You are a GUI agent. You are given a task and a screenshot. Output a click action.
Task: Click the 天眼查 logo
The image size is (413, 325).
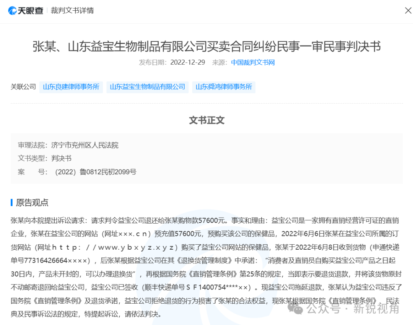pyautogui.click(x=26, y=10)
